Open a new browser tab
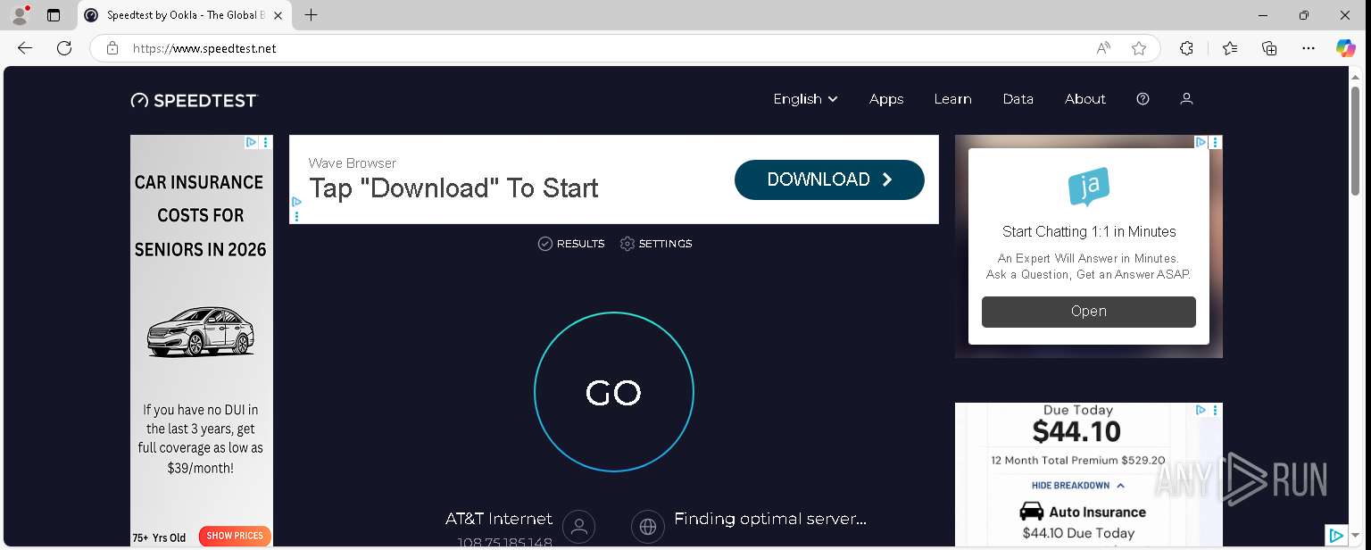 311,15
